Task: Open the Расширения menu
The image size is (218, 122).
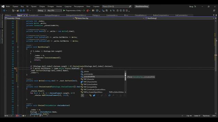Action: point(79,6)
